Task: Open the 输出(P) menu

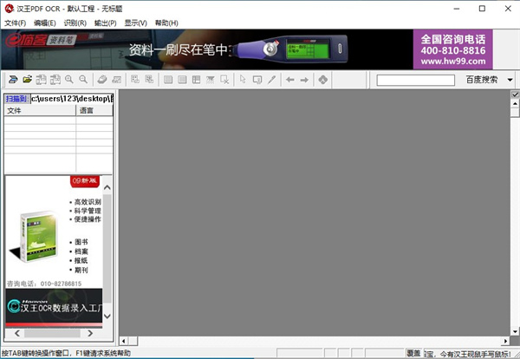Action: pos(106,23)
